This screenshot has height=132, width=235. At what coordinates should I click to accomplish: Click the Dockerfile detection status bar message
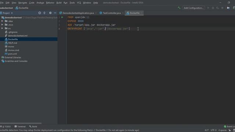[69, 130]
